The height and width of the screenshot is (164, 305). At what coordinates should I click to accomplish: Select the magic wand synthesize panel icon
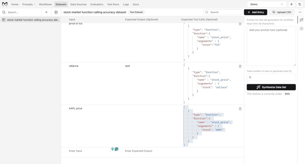pos(301,20)
